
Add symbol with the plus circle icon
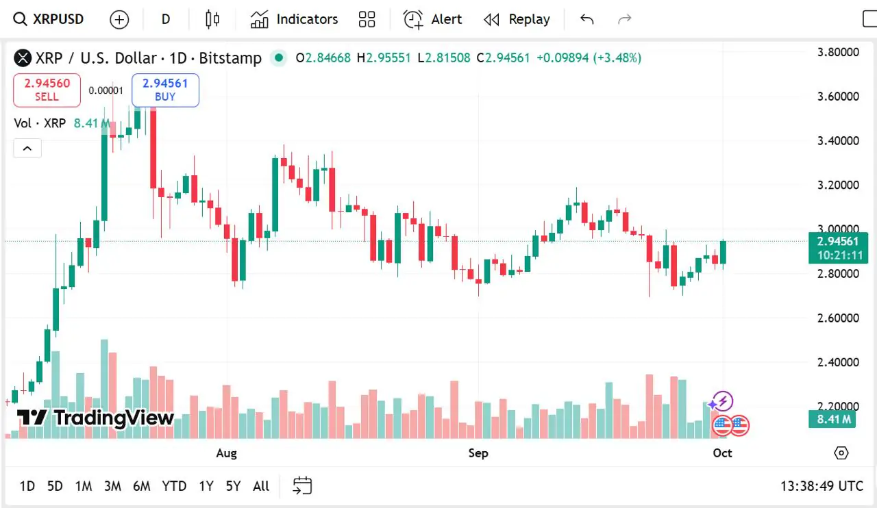coord(119,20)
